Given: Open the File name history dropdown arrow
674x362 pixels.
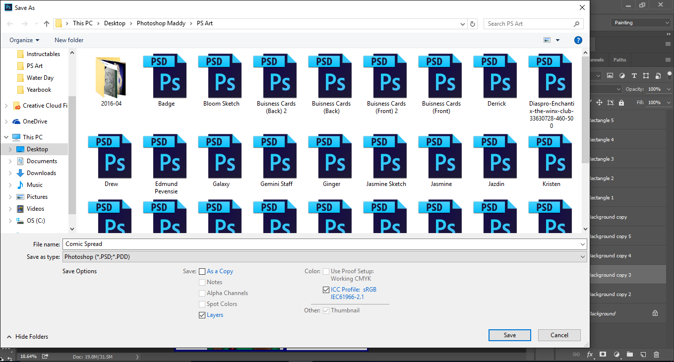Looking at the screenshot, I should tap(582, 244).
